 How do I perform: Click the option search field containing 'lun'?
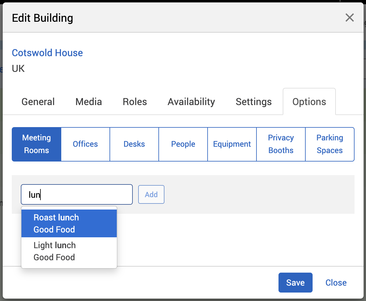click(77, 195)
